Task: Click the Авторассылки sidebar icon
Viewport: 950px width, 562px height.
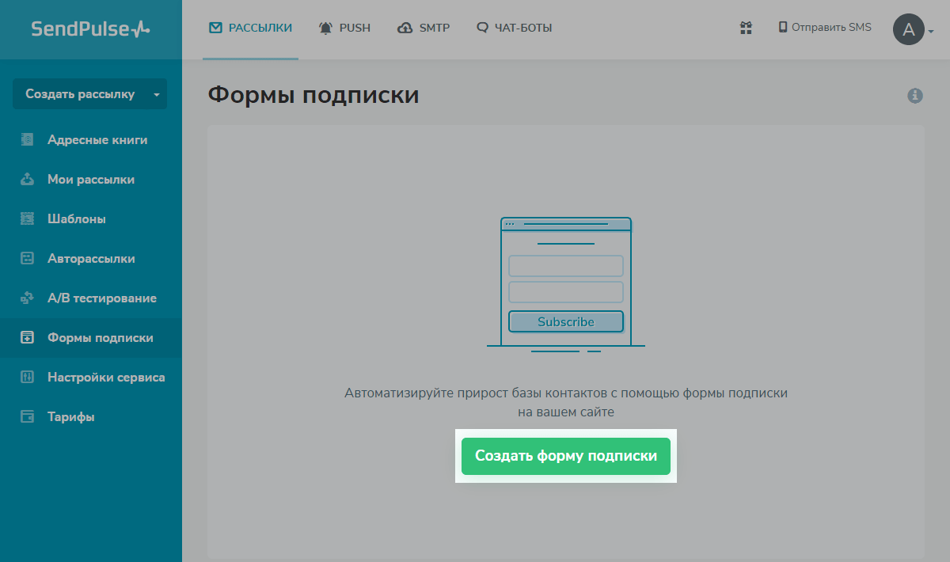Action: [28, 258]
